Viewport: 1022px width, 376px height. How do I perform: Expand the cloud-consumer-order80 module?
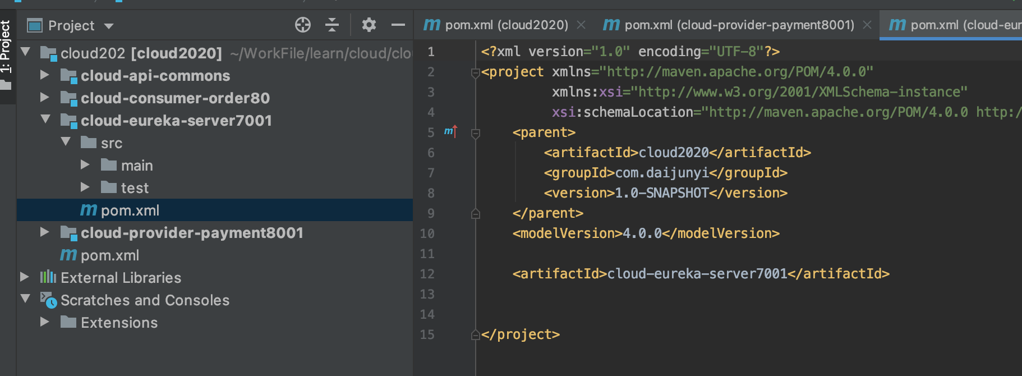pos(45,97)
